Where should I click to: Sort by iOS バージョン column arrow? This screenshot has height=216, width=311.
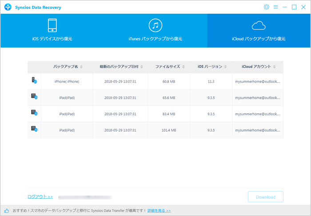225,67
